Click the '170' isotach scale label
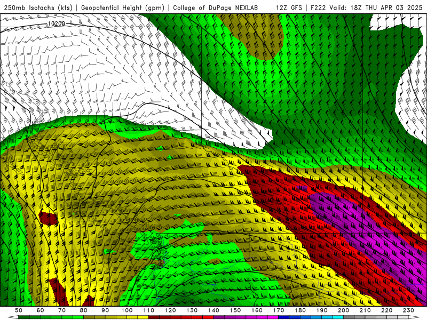The width and height of the screenshot is (427, 320). [279, 310]
